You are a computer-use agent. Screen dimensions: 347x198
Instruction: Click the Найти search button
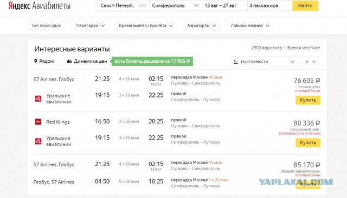tap(305, 6)
